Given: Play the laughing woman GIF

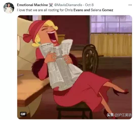Looking at the screenshot, I should coord(74,67).
